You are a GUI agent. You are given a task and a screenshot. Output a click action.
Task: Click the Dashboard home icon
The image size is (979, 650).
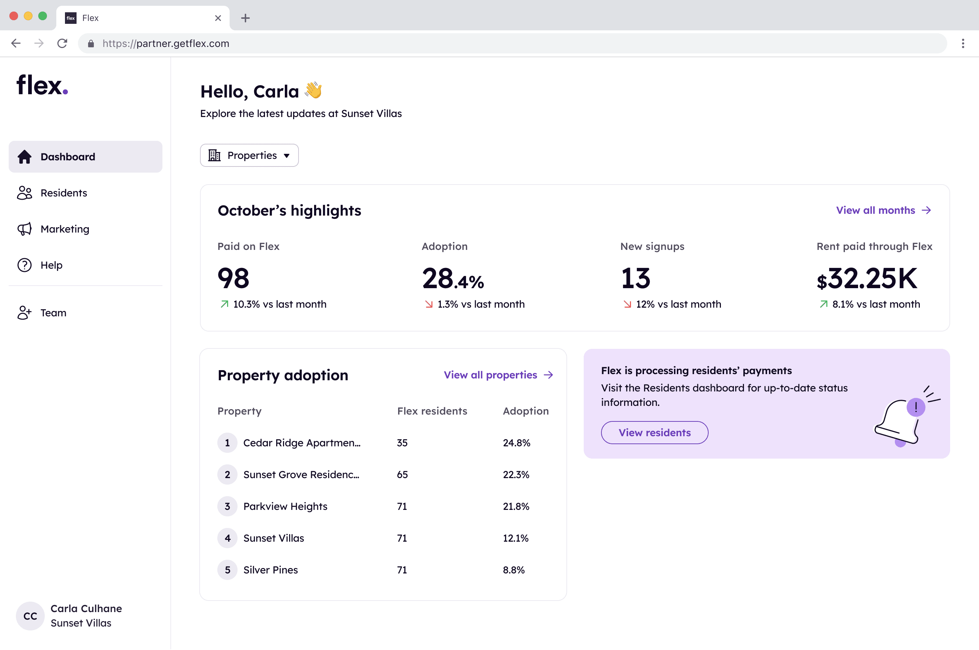(x=25, y=157)
